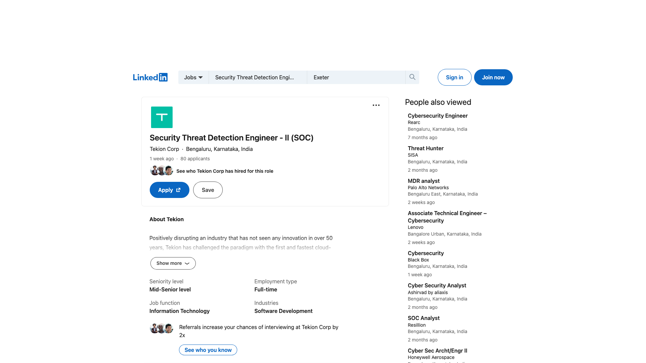Screen dimensions: 646x363
Task: Click See who you know
Action: coord(208,350)
